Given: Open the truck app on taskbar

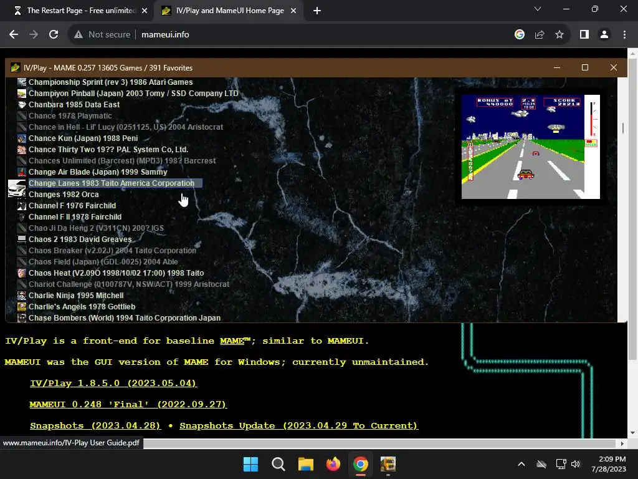Looking at the screenshot, I should 388,464.
